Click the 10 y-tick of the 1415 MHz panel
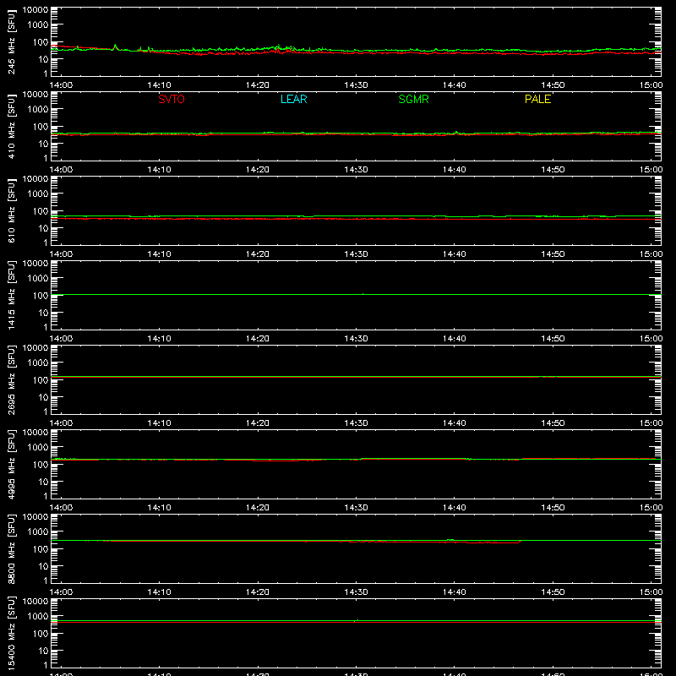 pos(44,313)
